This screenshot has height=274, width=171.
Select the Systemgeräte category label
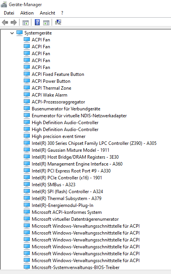tap(38, 33)
